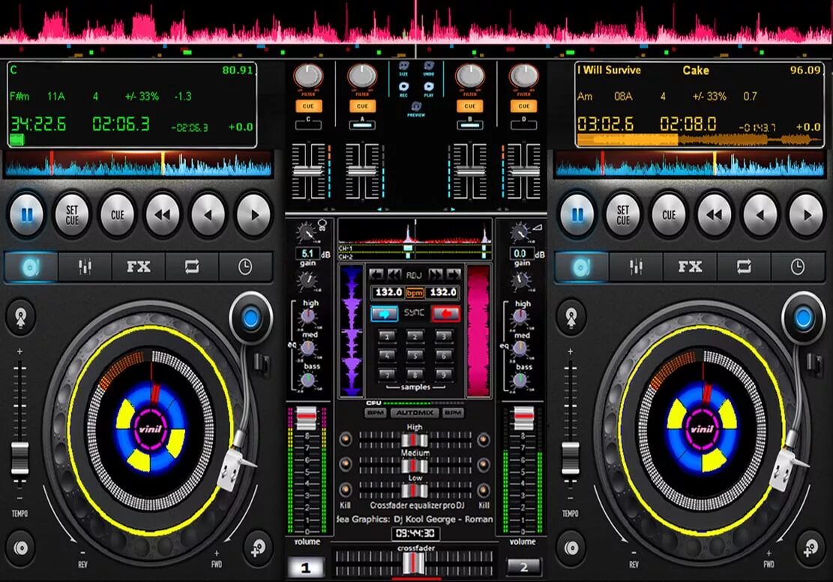This screenshot has height=582, width=833.
Task: Trigger sample pad 5
Action: [415, 356]
